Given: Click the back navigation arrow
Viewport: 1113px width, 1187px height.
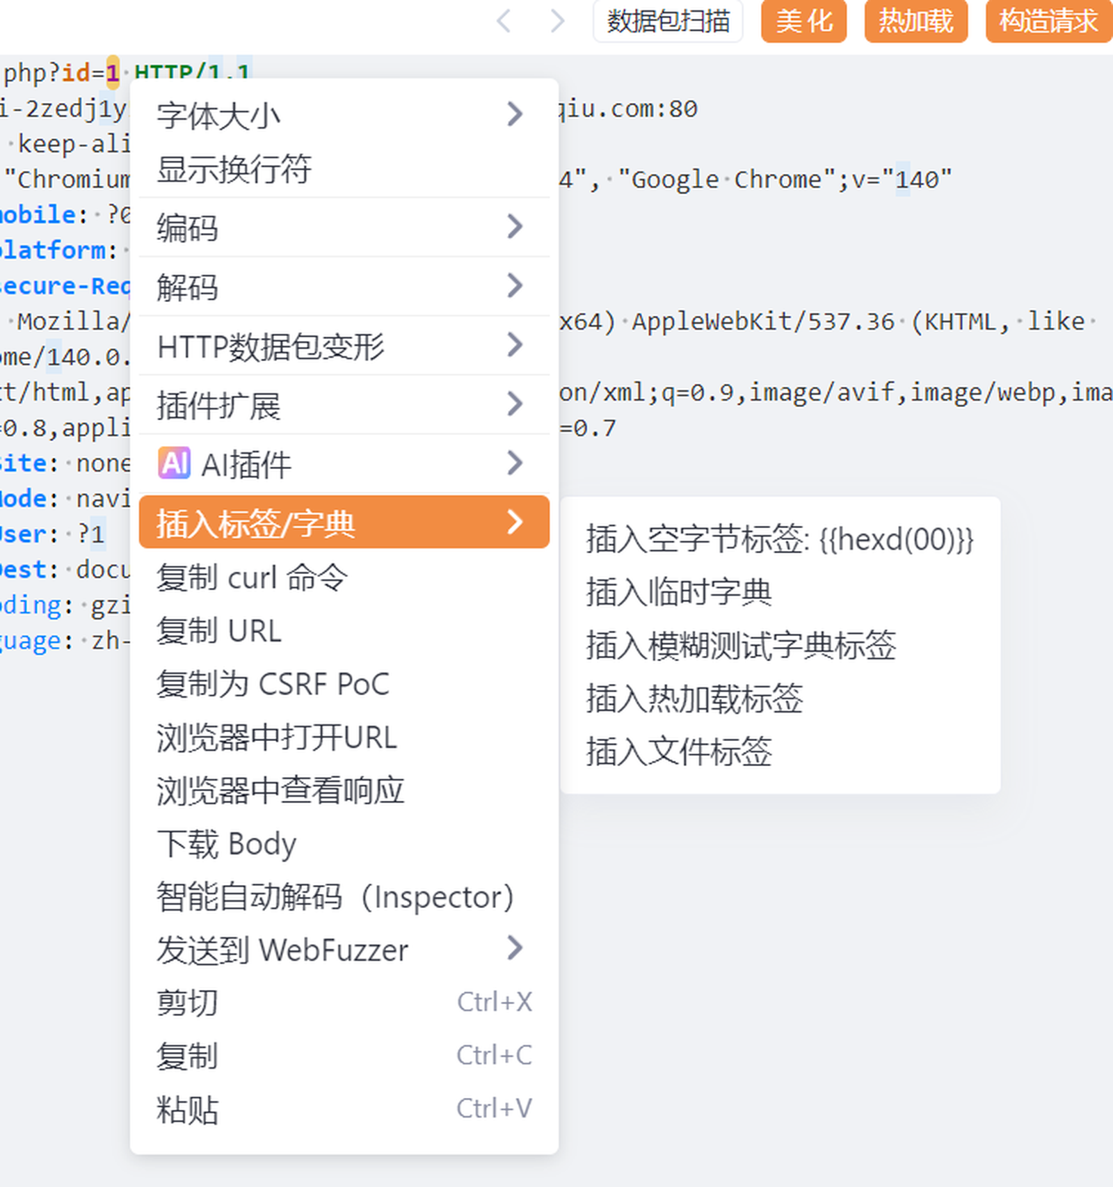Looking at the screenshot, I should point(504,21).
